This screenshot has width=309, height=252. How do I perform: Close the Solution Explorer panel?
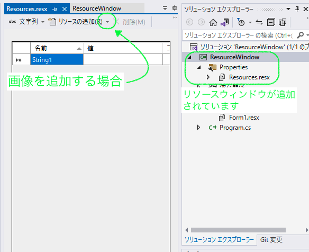(305, 9)
